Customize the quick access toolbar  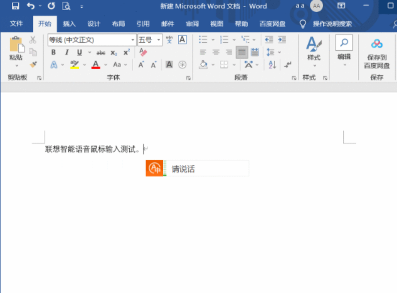[82, 7]
